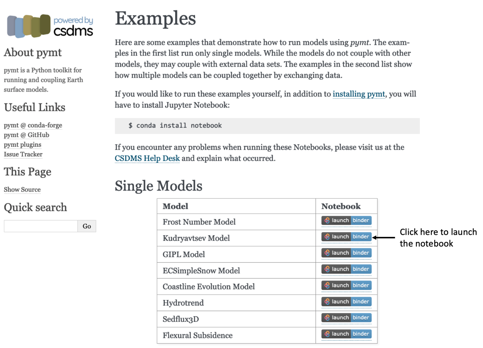Image resolution: width=483 pixels, height=348 pixels.
Task: Open the pymt plugins link
Action: click(x=23, y=144)
